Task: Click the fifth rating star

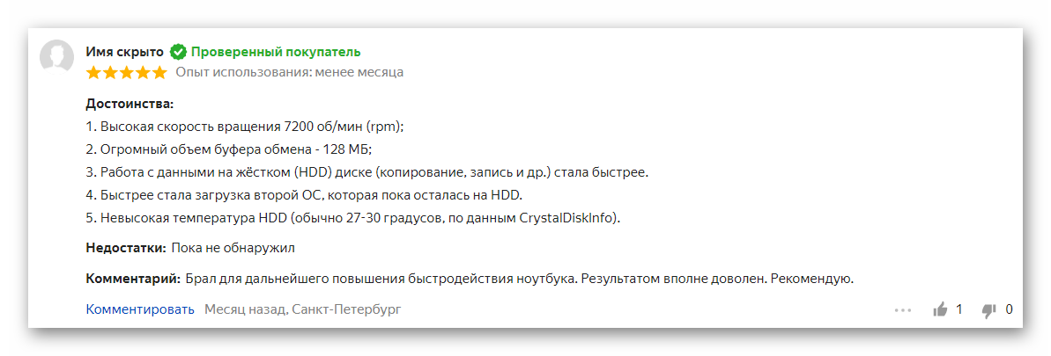Action: pos(159,72)
